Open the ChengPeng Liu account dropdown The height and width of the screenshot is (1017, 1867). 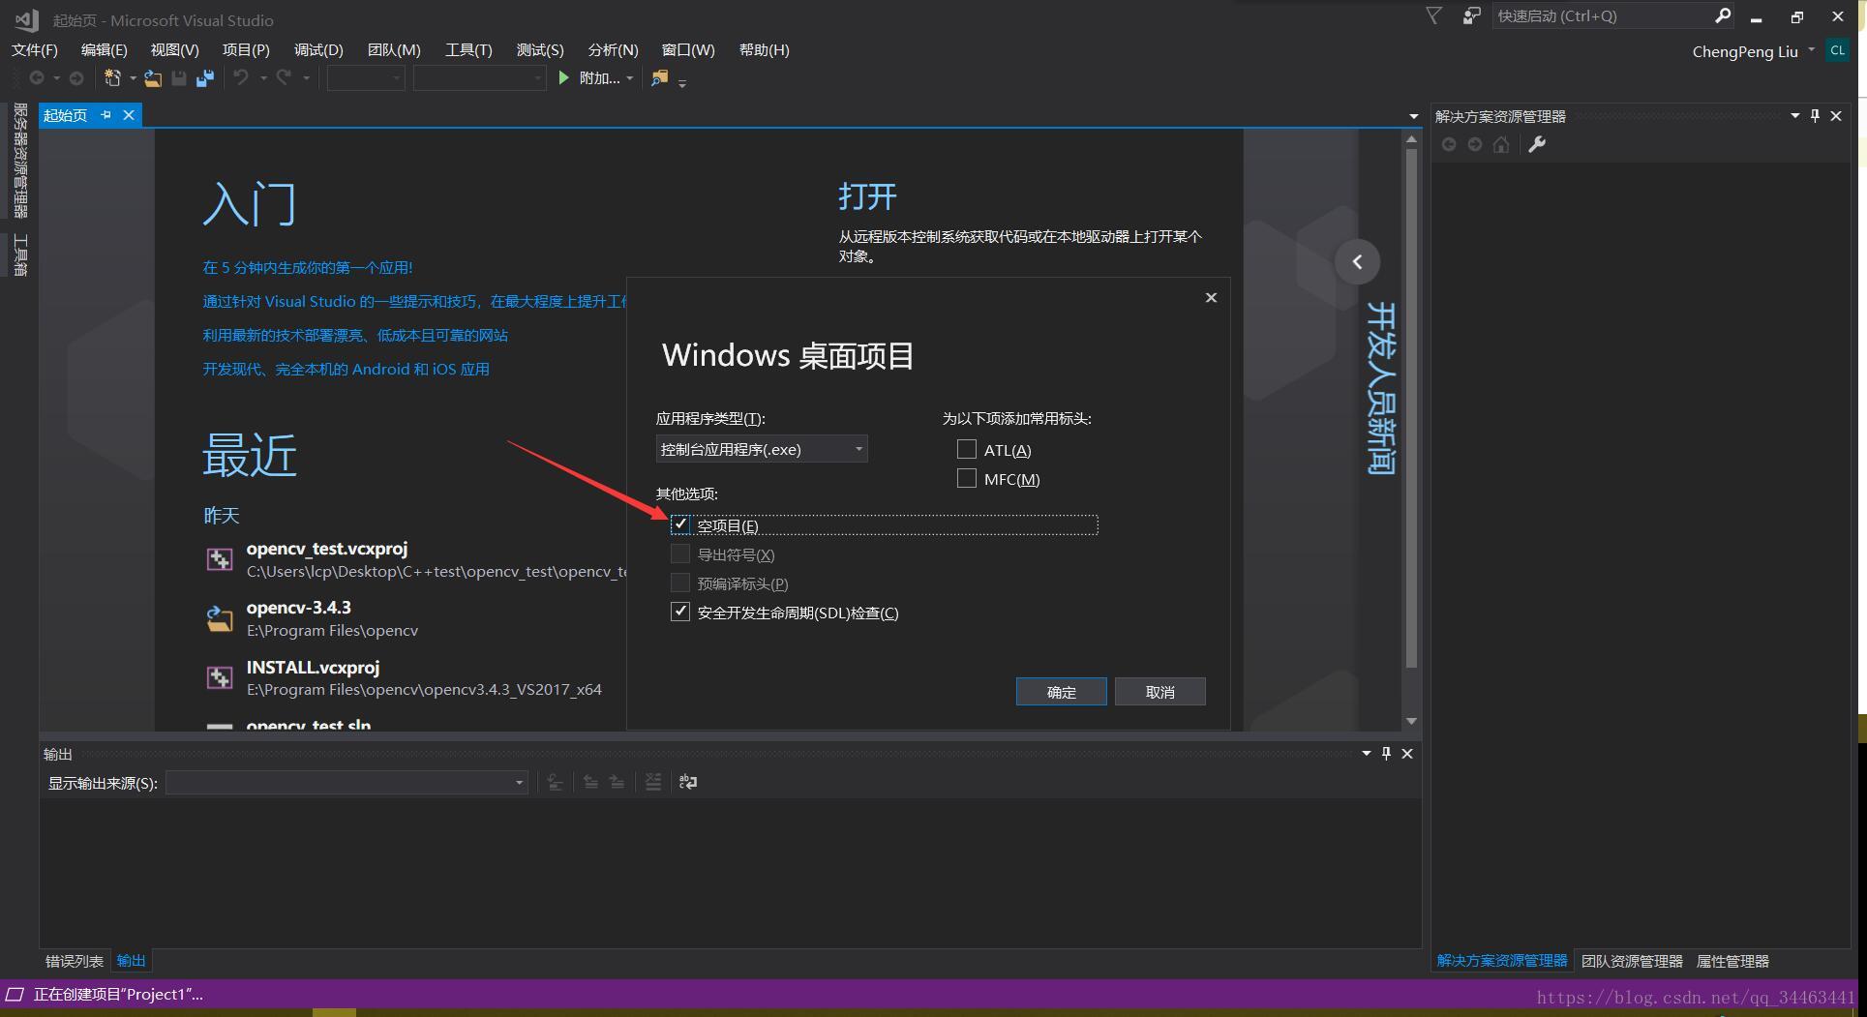(1811, 50)
